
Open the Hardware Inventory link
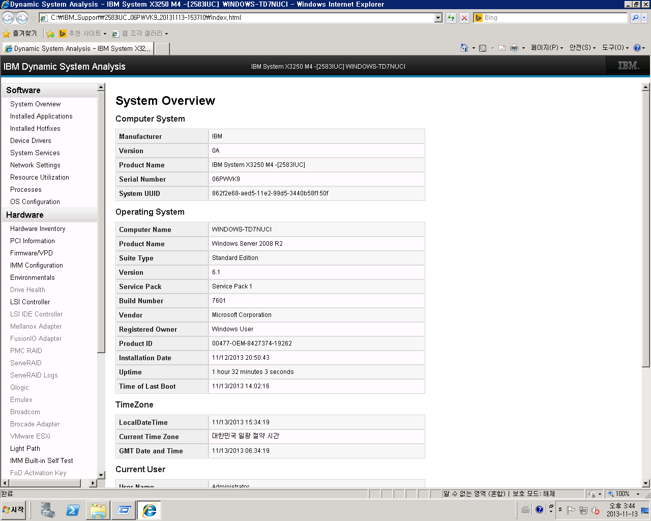38,229
